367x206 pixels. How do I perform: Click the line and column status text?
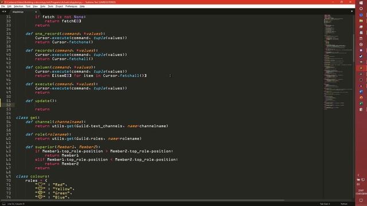tap(16, 204)
